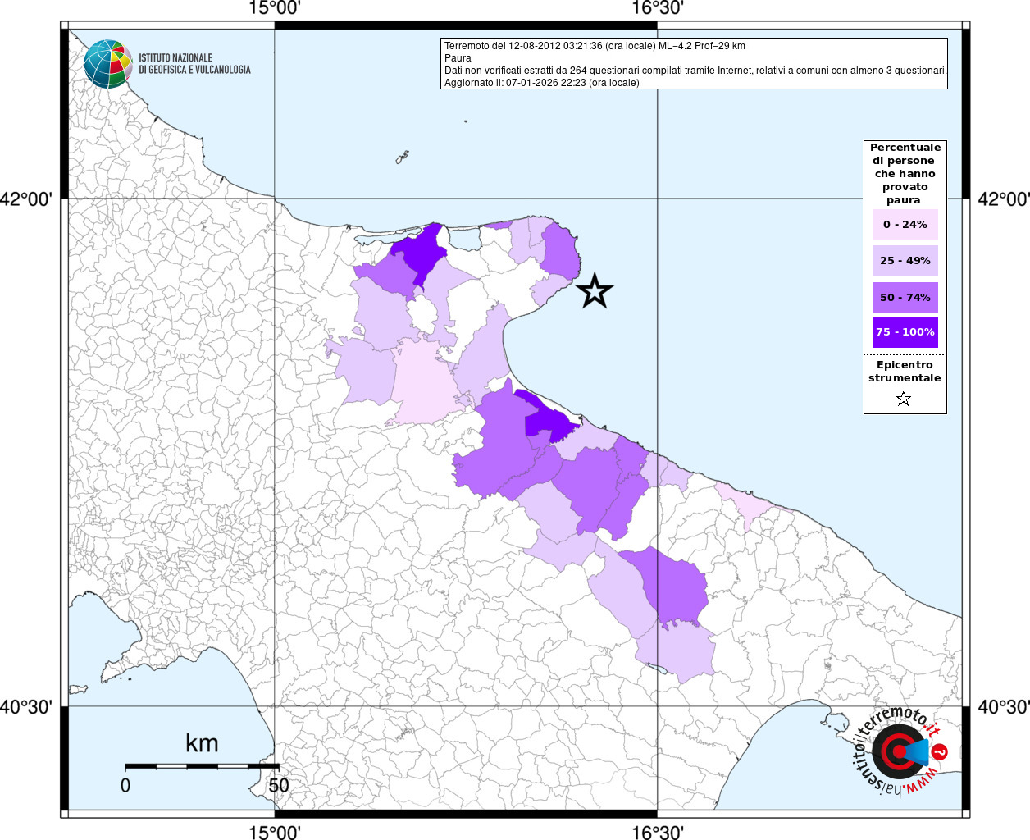Viewport: 1030px width, 840px height.
Task: Click the left 42°00' latitude label
Action: [x=26, y=199]
